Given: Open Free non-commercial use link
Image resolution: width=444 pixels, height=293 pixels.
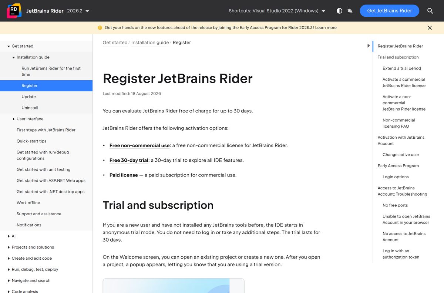Looking at the screenshot, I should point(139,145).
